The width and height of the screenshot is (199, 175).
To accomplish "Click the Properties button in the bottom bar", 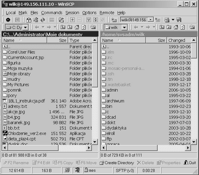I will (x=169, y=163).
